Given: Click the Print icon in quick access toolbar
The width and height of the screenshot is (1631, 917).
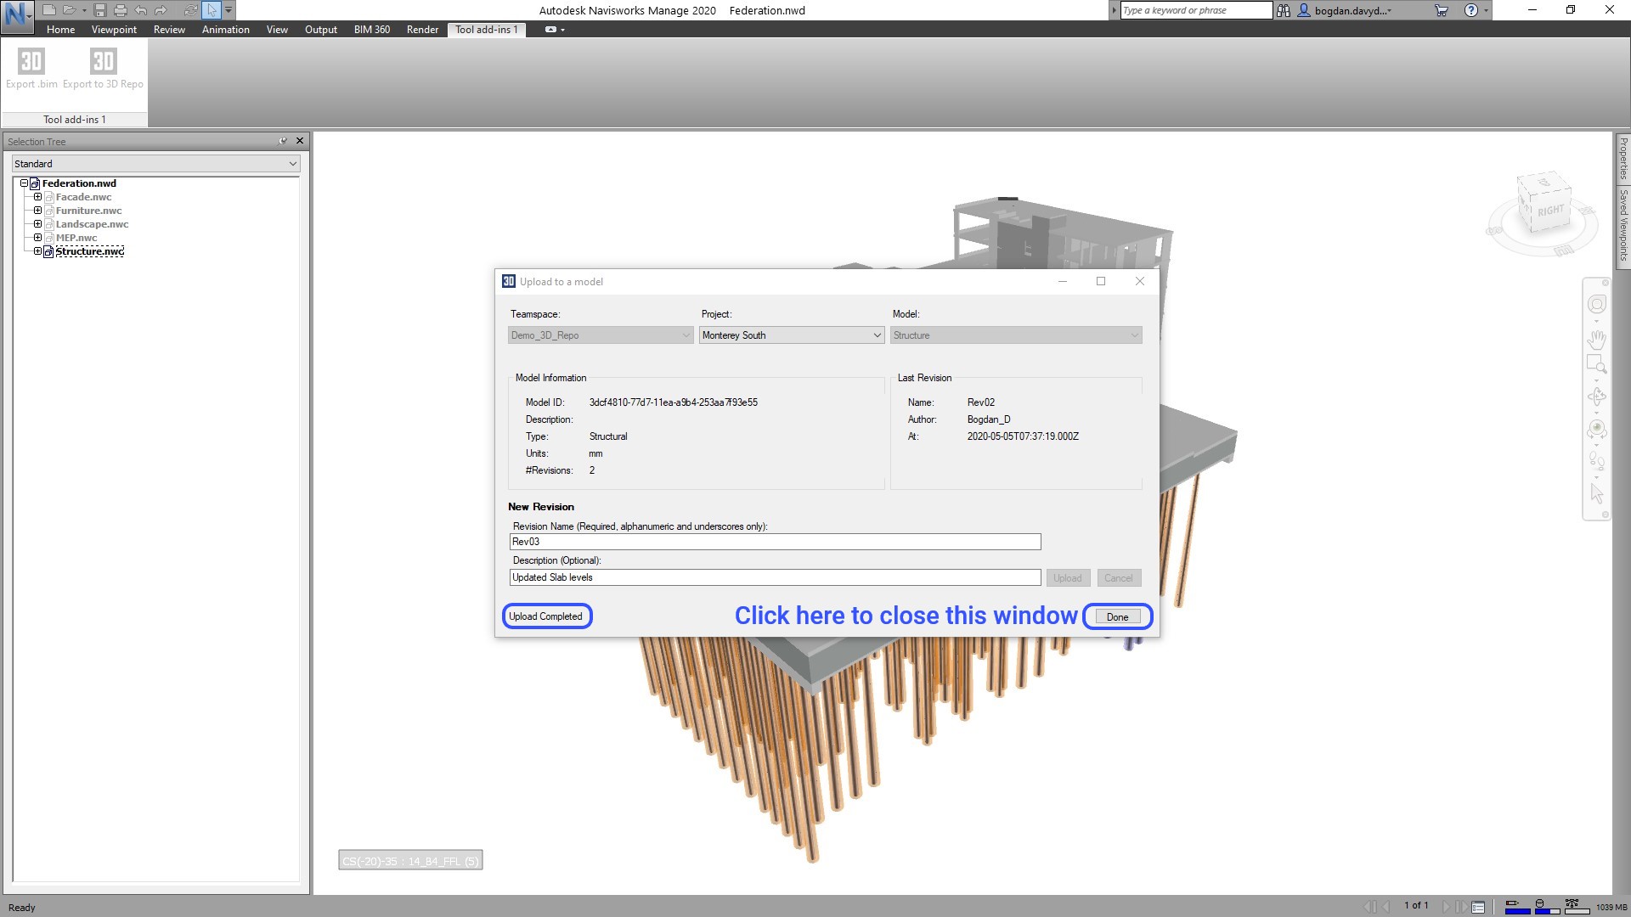Looking at the screenshot, I should tap(120, 10).
